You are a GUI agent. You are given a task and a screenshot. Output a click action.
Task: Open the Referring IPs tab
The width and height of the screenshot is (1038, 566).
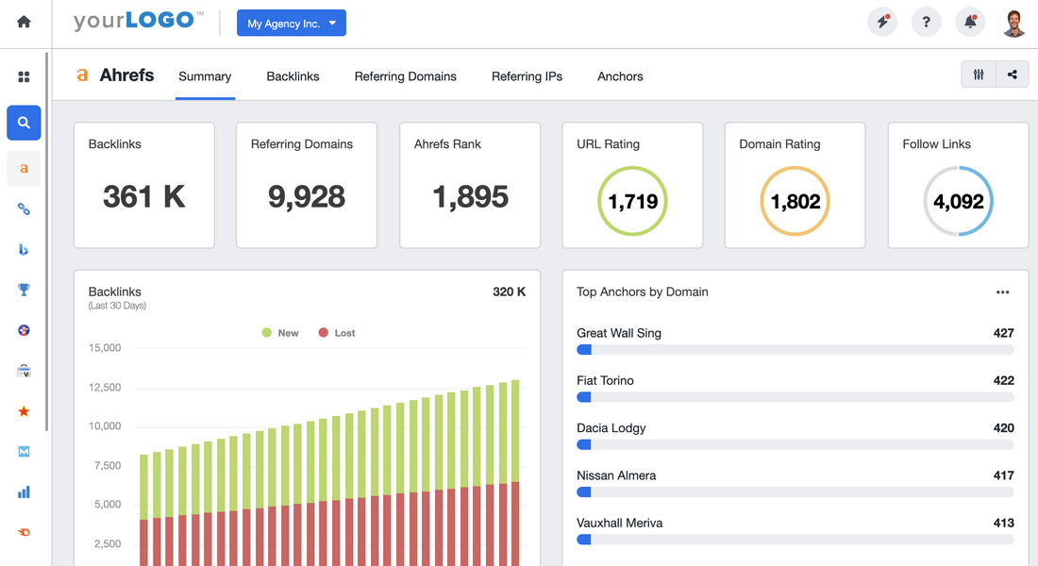coord(527,76)
